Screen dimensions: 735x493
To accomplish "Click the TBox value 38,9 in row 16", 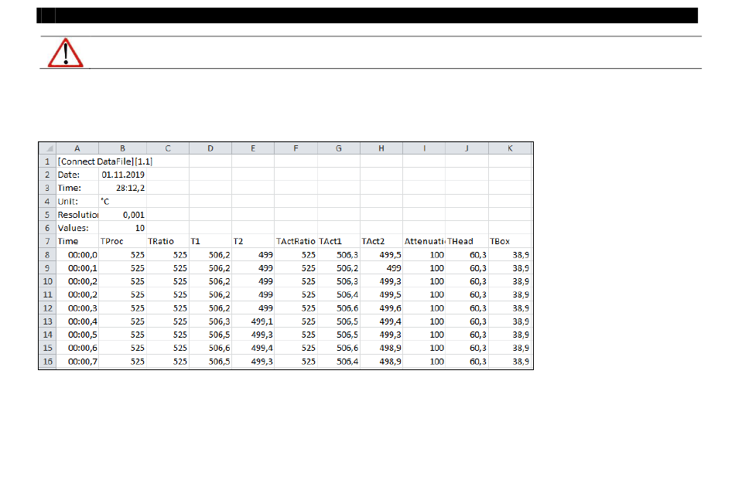I will 510,362.
